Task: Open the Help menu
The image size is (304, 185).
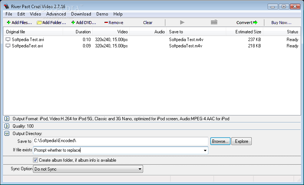Action: (118, 14)
